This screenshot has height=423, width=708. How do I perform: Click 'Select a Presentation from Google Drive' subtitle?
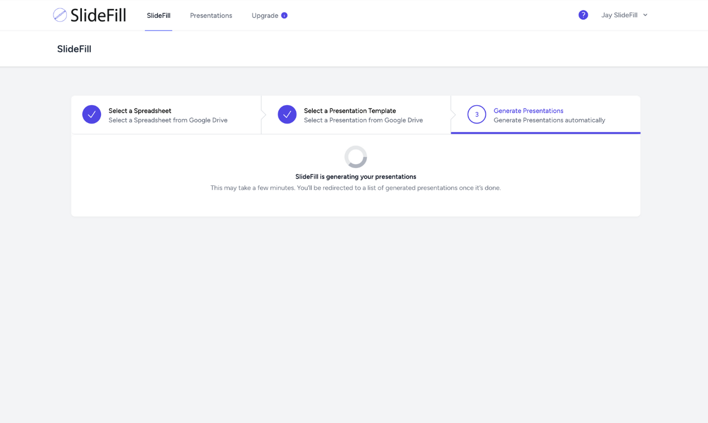[363, 120]
